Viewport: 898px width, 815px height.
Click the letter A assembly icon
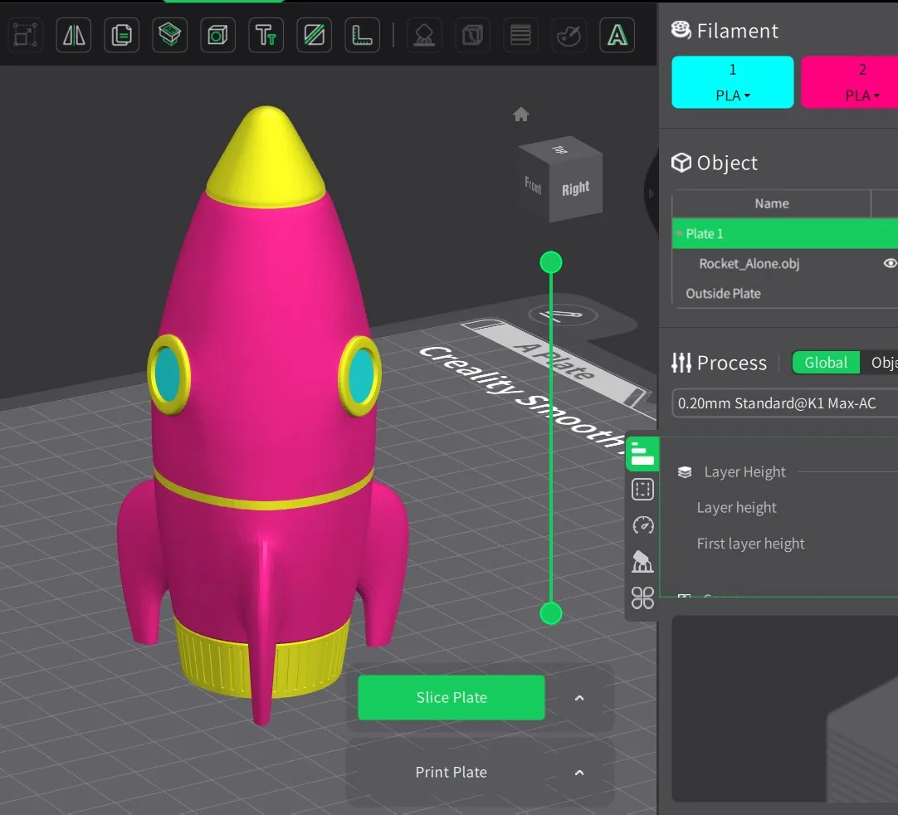pyautogui.click(x=617, y=36)
